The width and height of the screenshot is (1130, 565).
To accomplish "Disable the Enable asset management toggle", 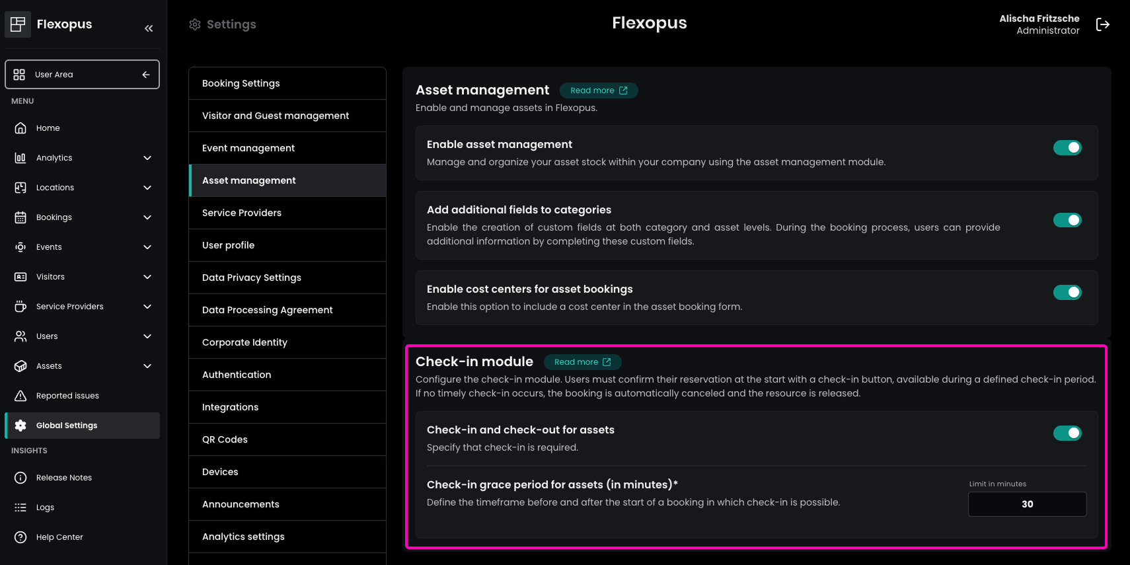I will (x=1067, y=148).
